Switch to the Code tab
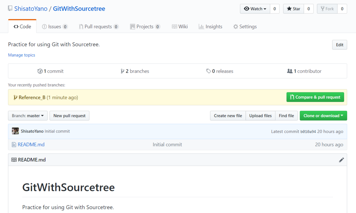 (x=22, y=26)
